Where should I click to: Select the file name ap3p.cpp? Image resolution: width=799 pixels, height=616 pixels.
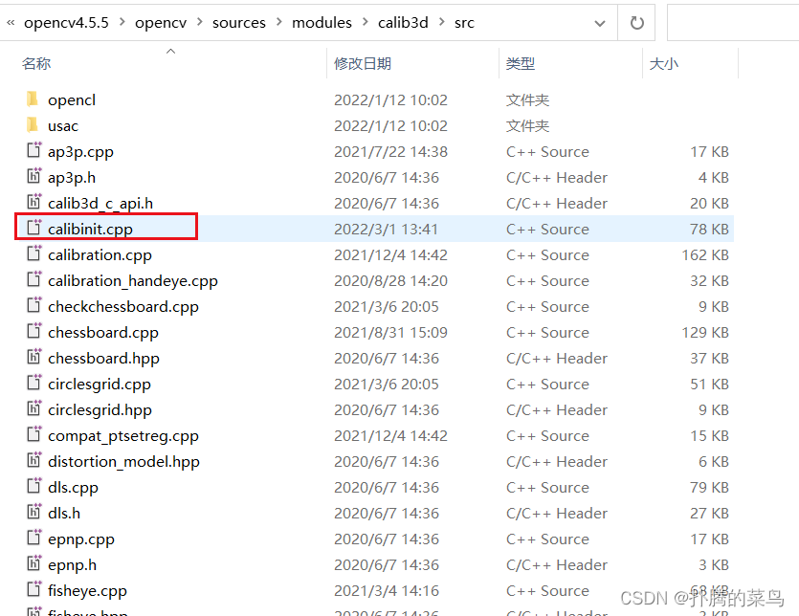pos(80,152)
